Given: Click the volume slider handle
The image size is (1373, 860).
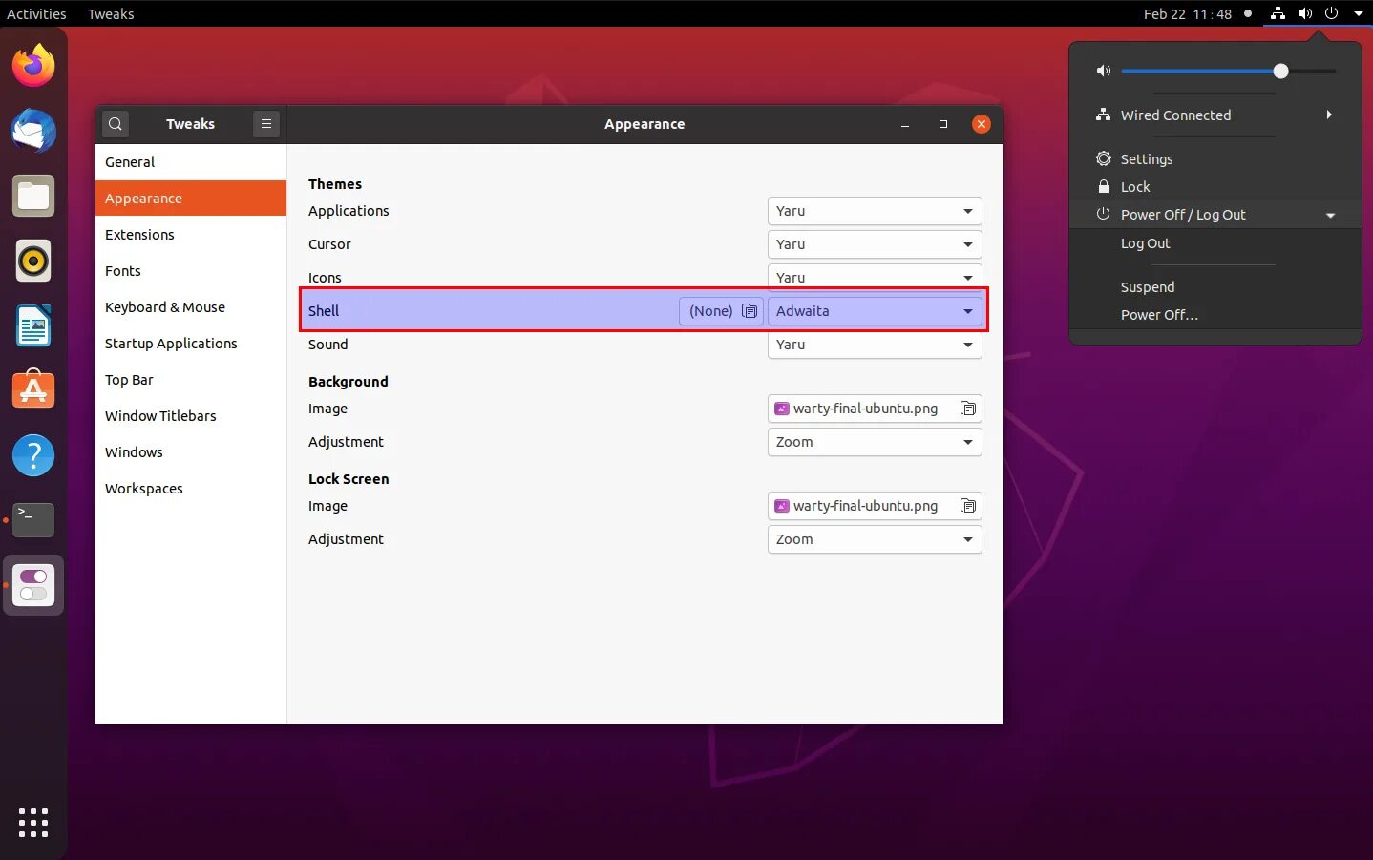Looking at the screenshot, I should tap(1280, 71).
